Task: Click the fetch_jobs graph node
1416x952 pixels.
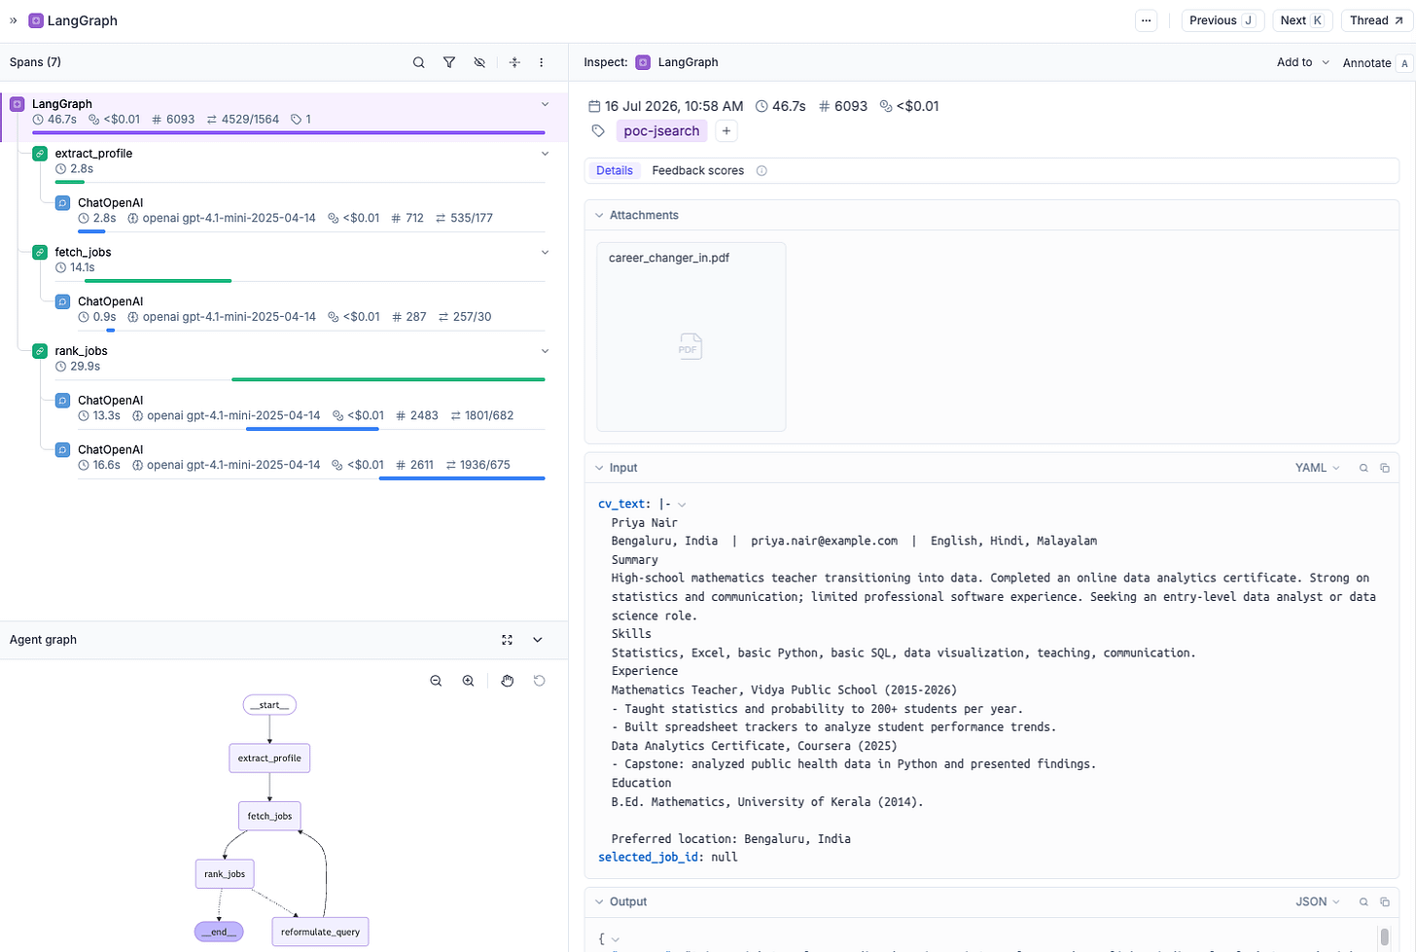Action: [269, 816]
